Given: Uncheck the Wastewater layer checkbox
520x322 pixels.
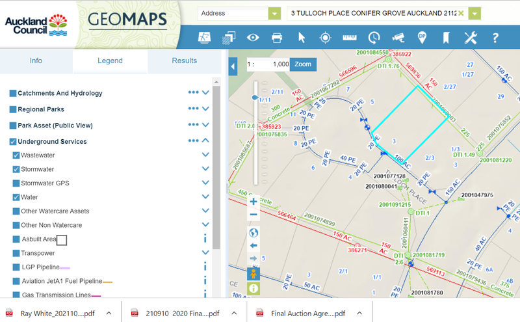Looking at the screenshot, I should (16, 155).
